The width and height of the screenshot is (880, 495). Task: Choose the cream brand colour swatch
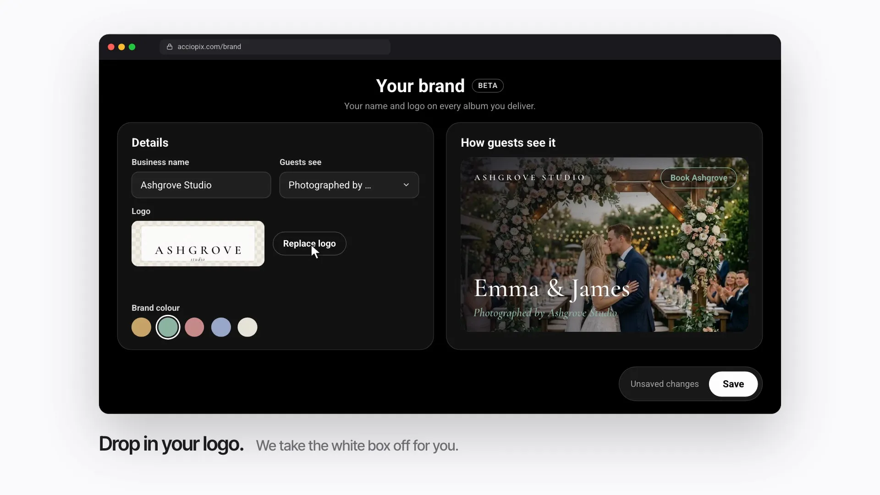247,327
